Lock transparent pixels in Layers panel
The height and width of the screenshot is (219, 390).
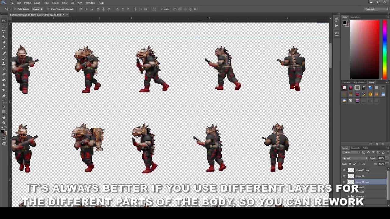tap(350, 164)
